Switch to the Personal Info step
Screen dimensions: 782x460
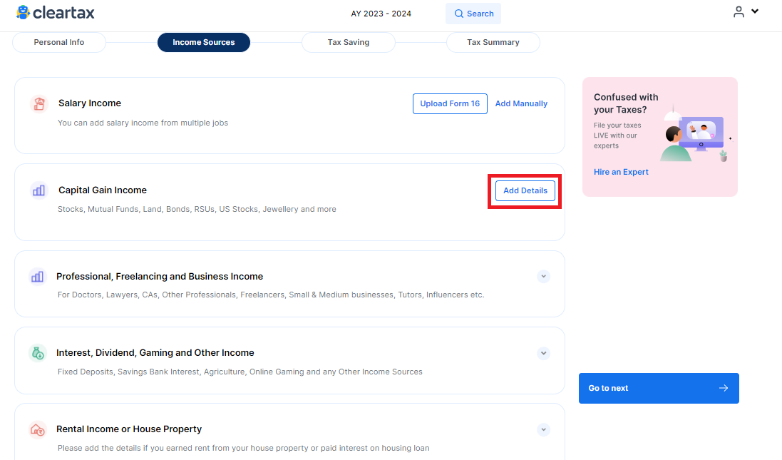59,42
